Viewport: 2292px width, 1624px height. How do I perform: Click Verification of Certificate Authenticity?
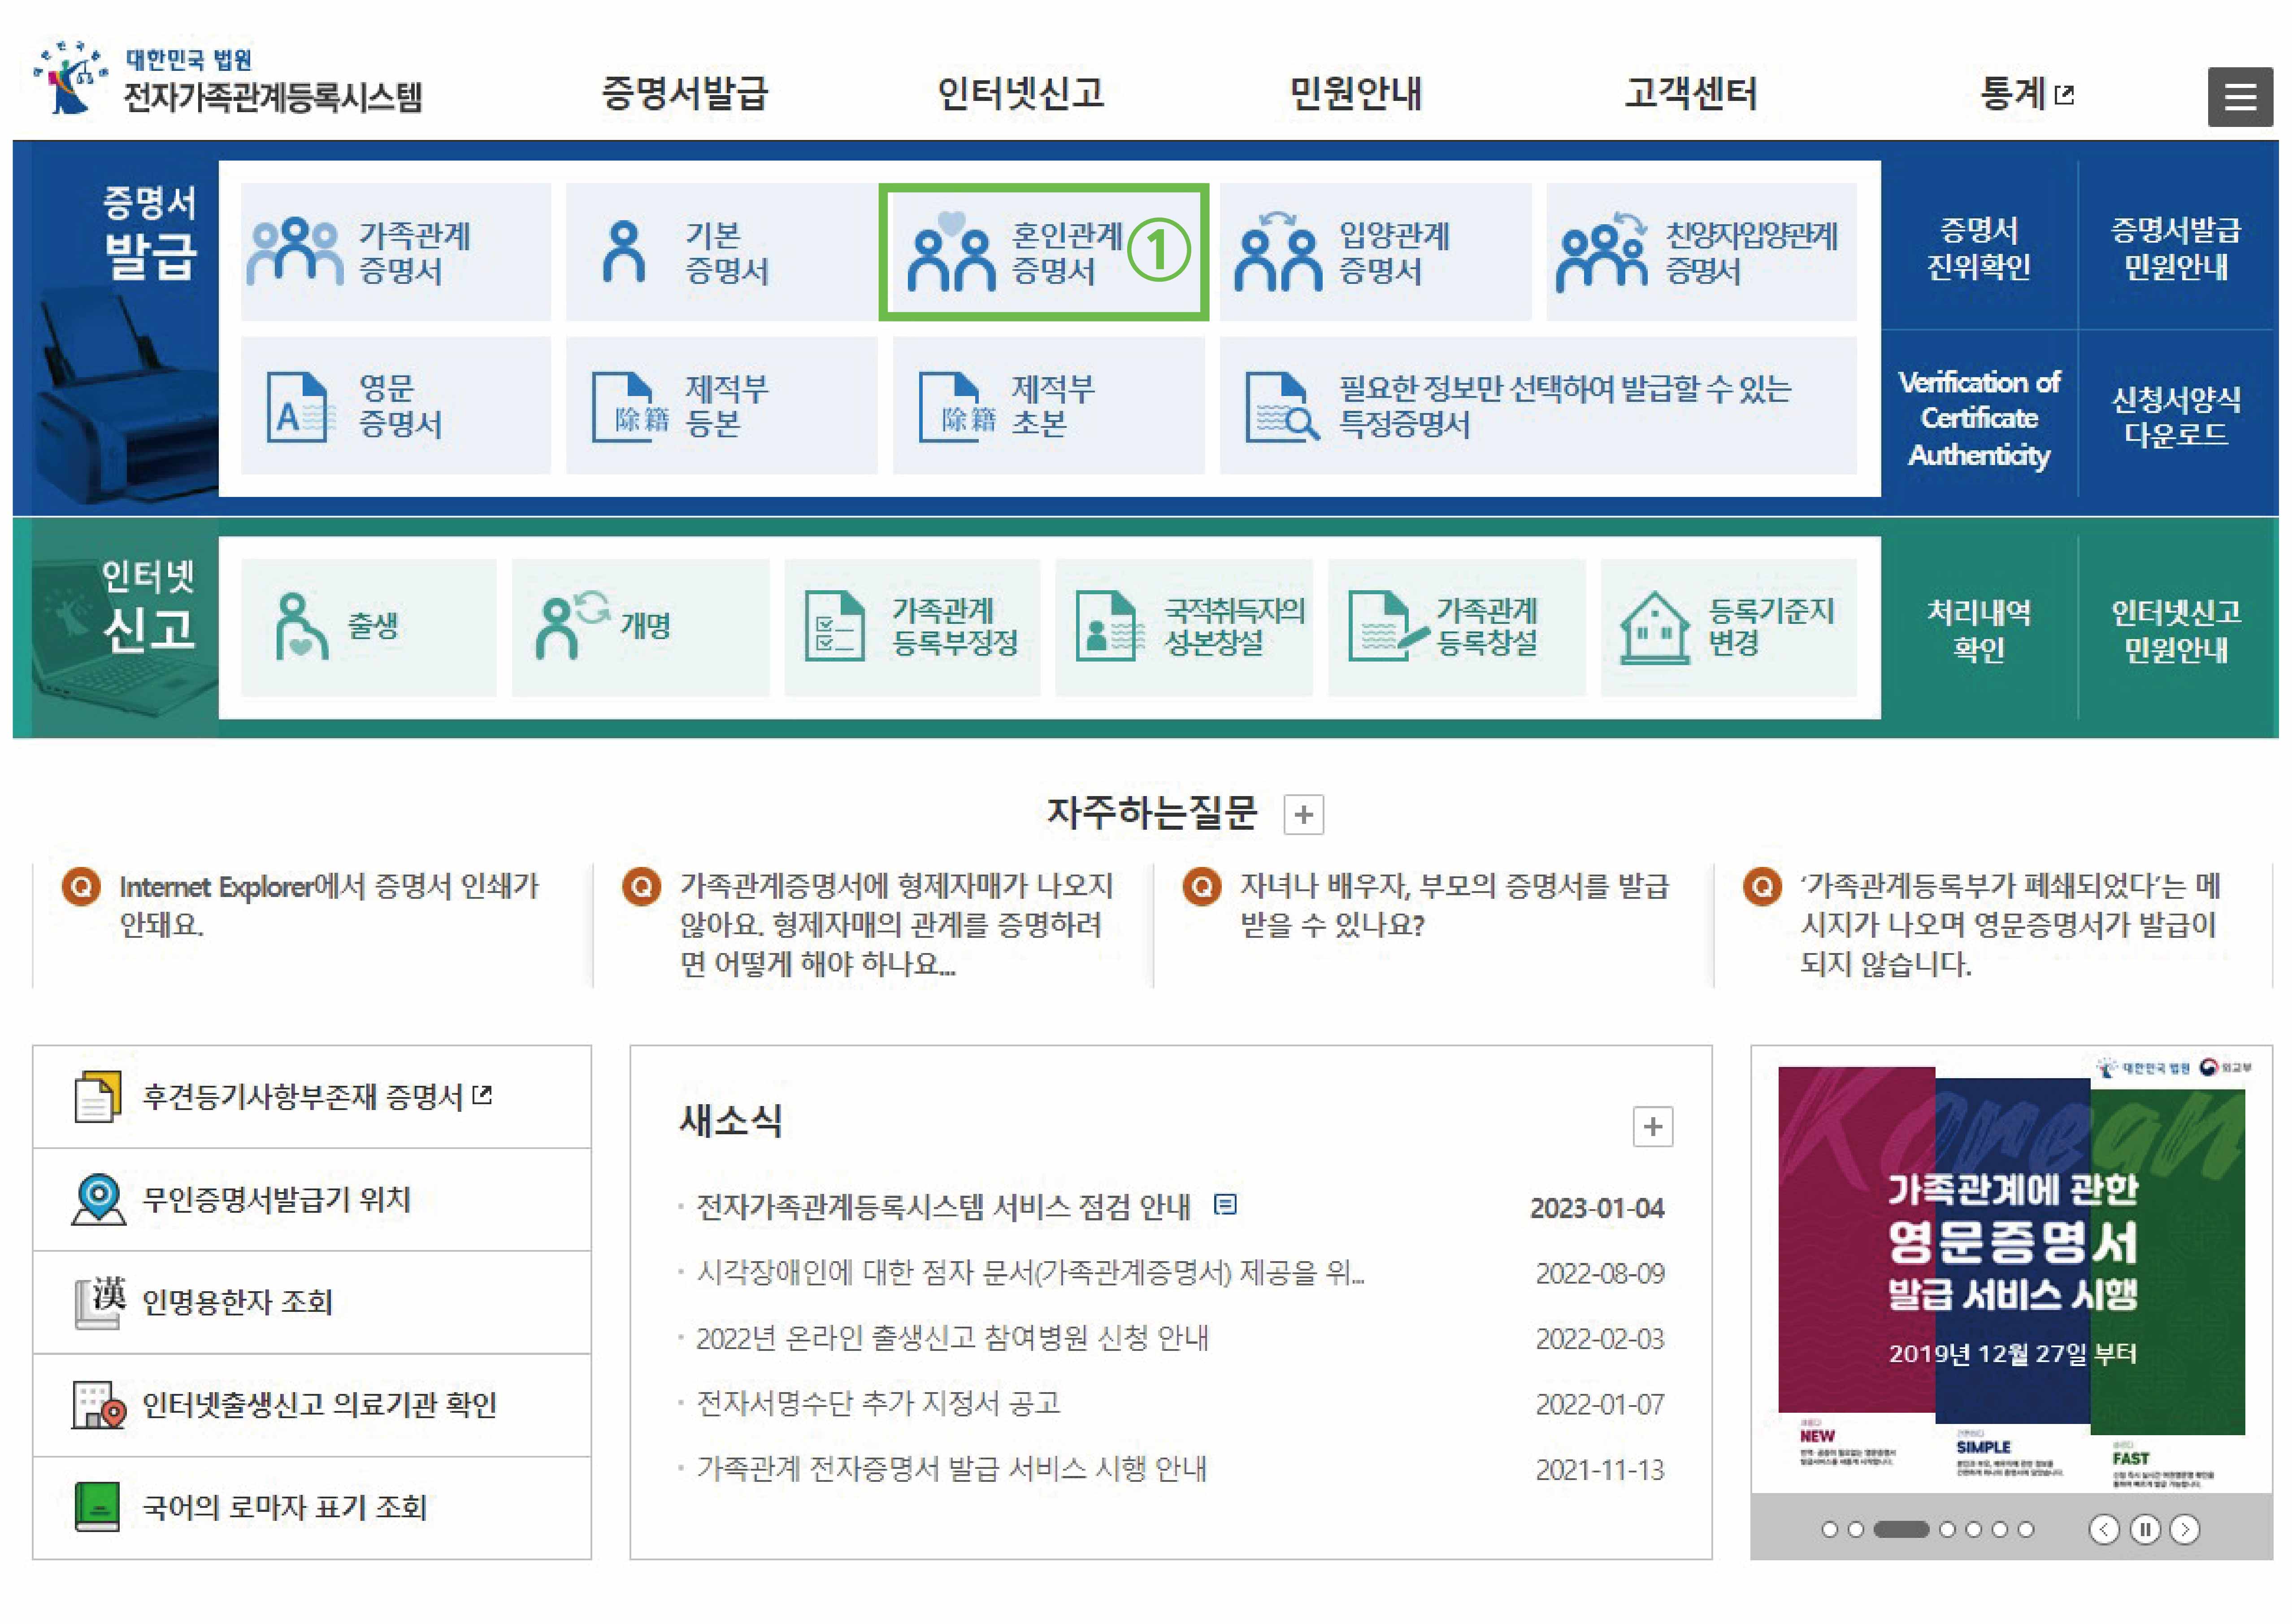point(1979,418)
